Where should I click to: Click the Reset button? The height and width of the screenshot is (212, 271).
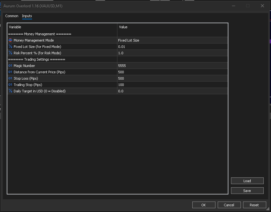254,205
